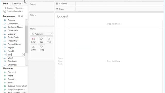Click the calendar icon beside Ship Date
Screen dimensions: 165x93
point(5,61)
